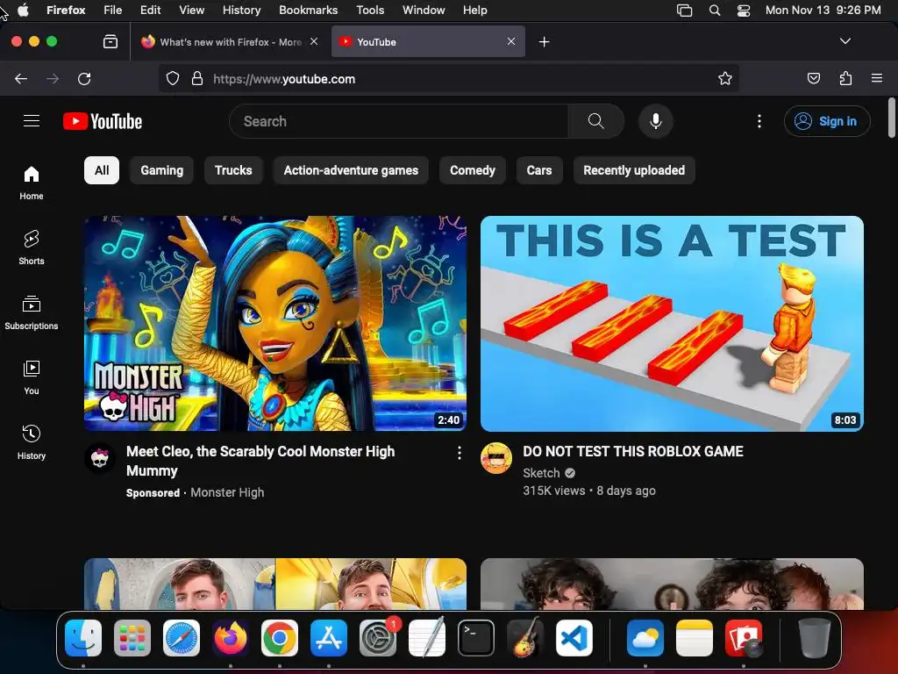
Task: Open Firefox View icon
Action: point(110,42)
